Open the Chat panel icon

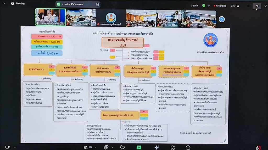click(106, 147)
